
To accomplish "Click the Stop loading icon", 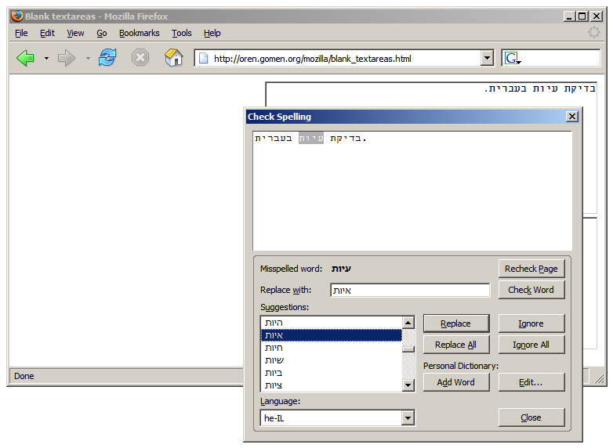I will click(x=140, y=58).
